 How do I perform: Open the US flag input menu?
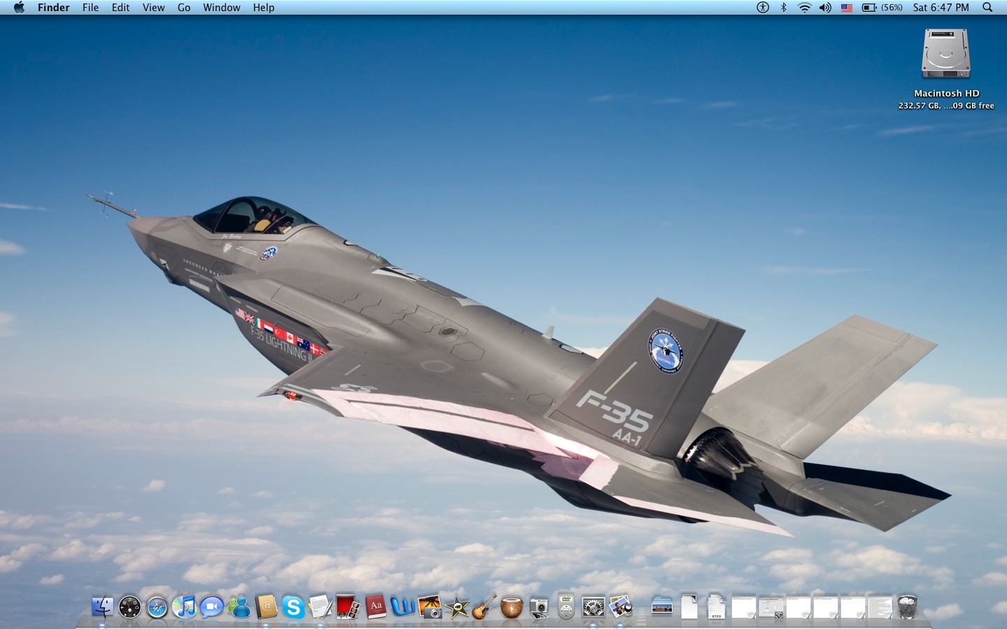coord(847,8)
